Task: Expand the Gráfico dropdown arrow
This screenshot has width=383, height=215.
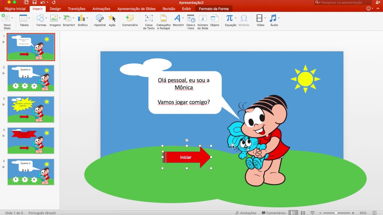Action: pos(87,18)
